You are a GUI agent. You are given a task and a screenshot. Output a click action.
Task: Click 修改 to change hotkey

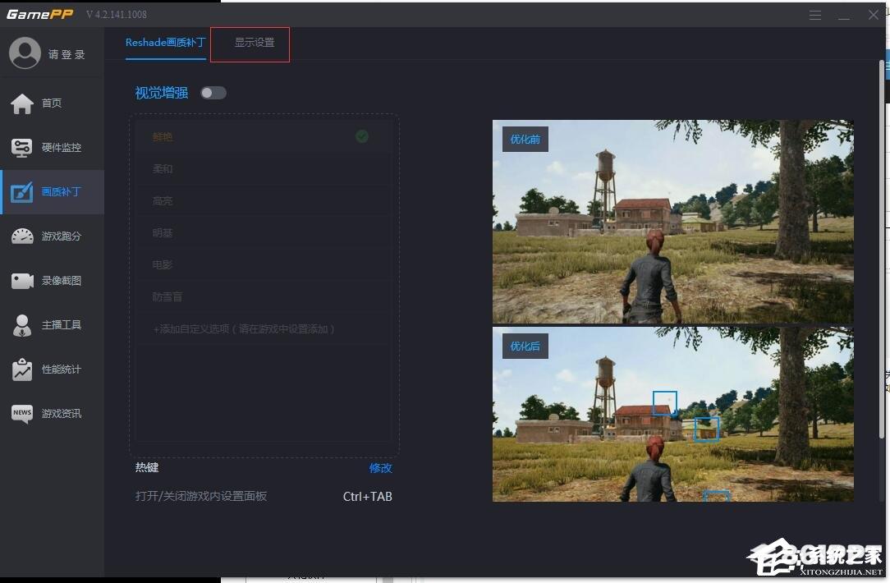380,468
